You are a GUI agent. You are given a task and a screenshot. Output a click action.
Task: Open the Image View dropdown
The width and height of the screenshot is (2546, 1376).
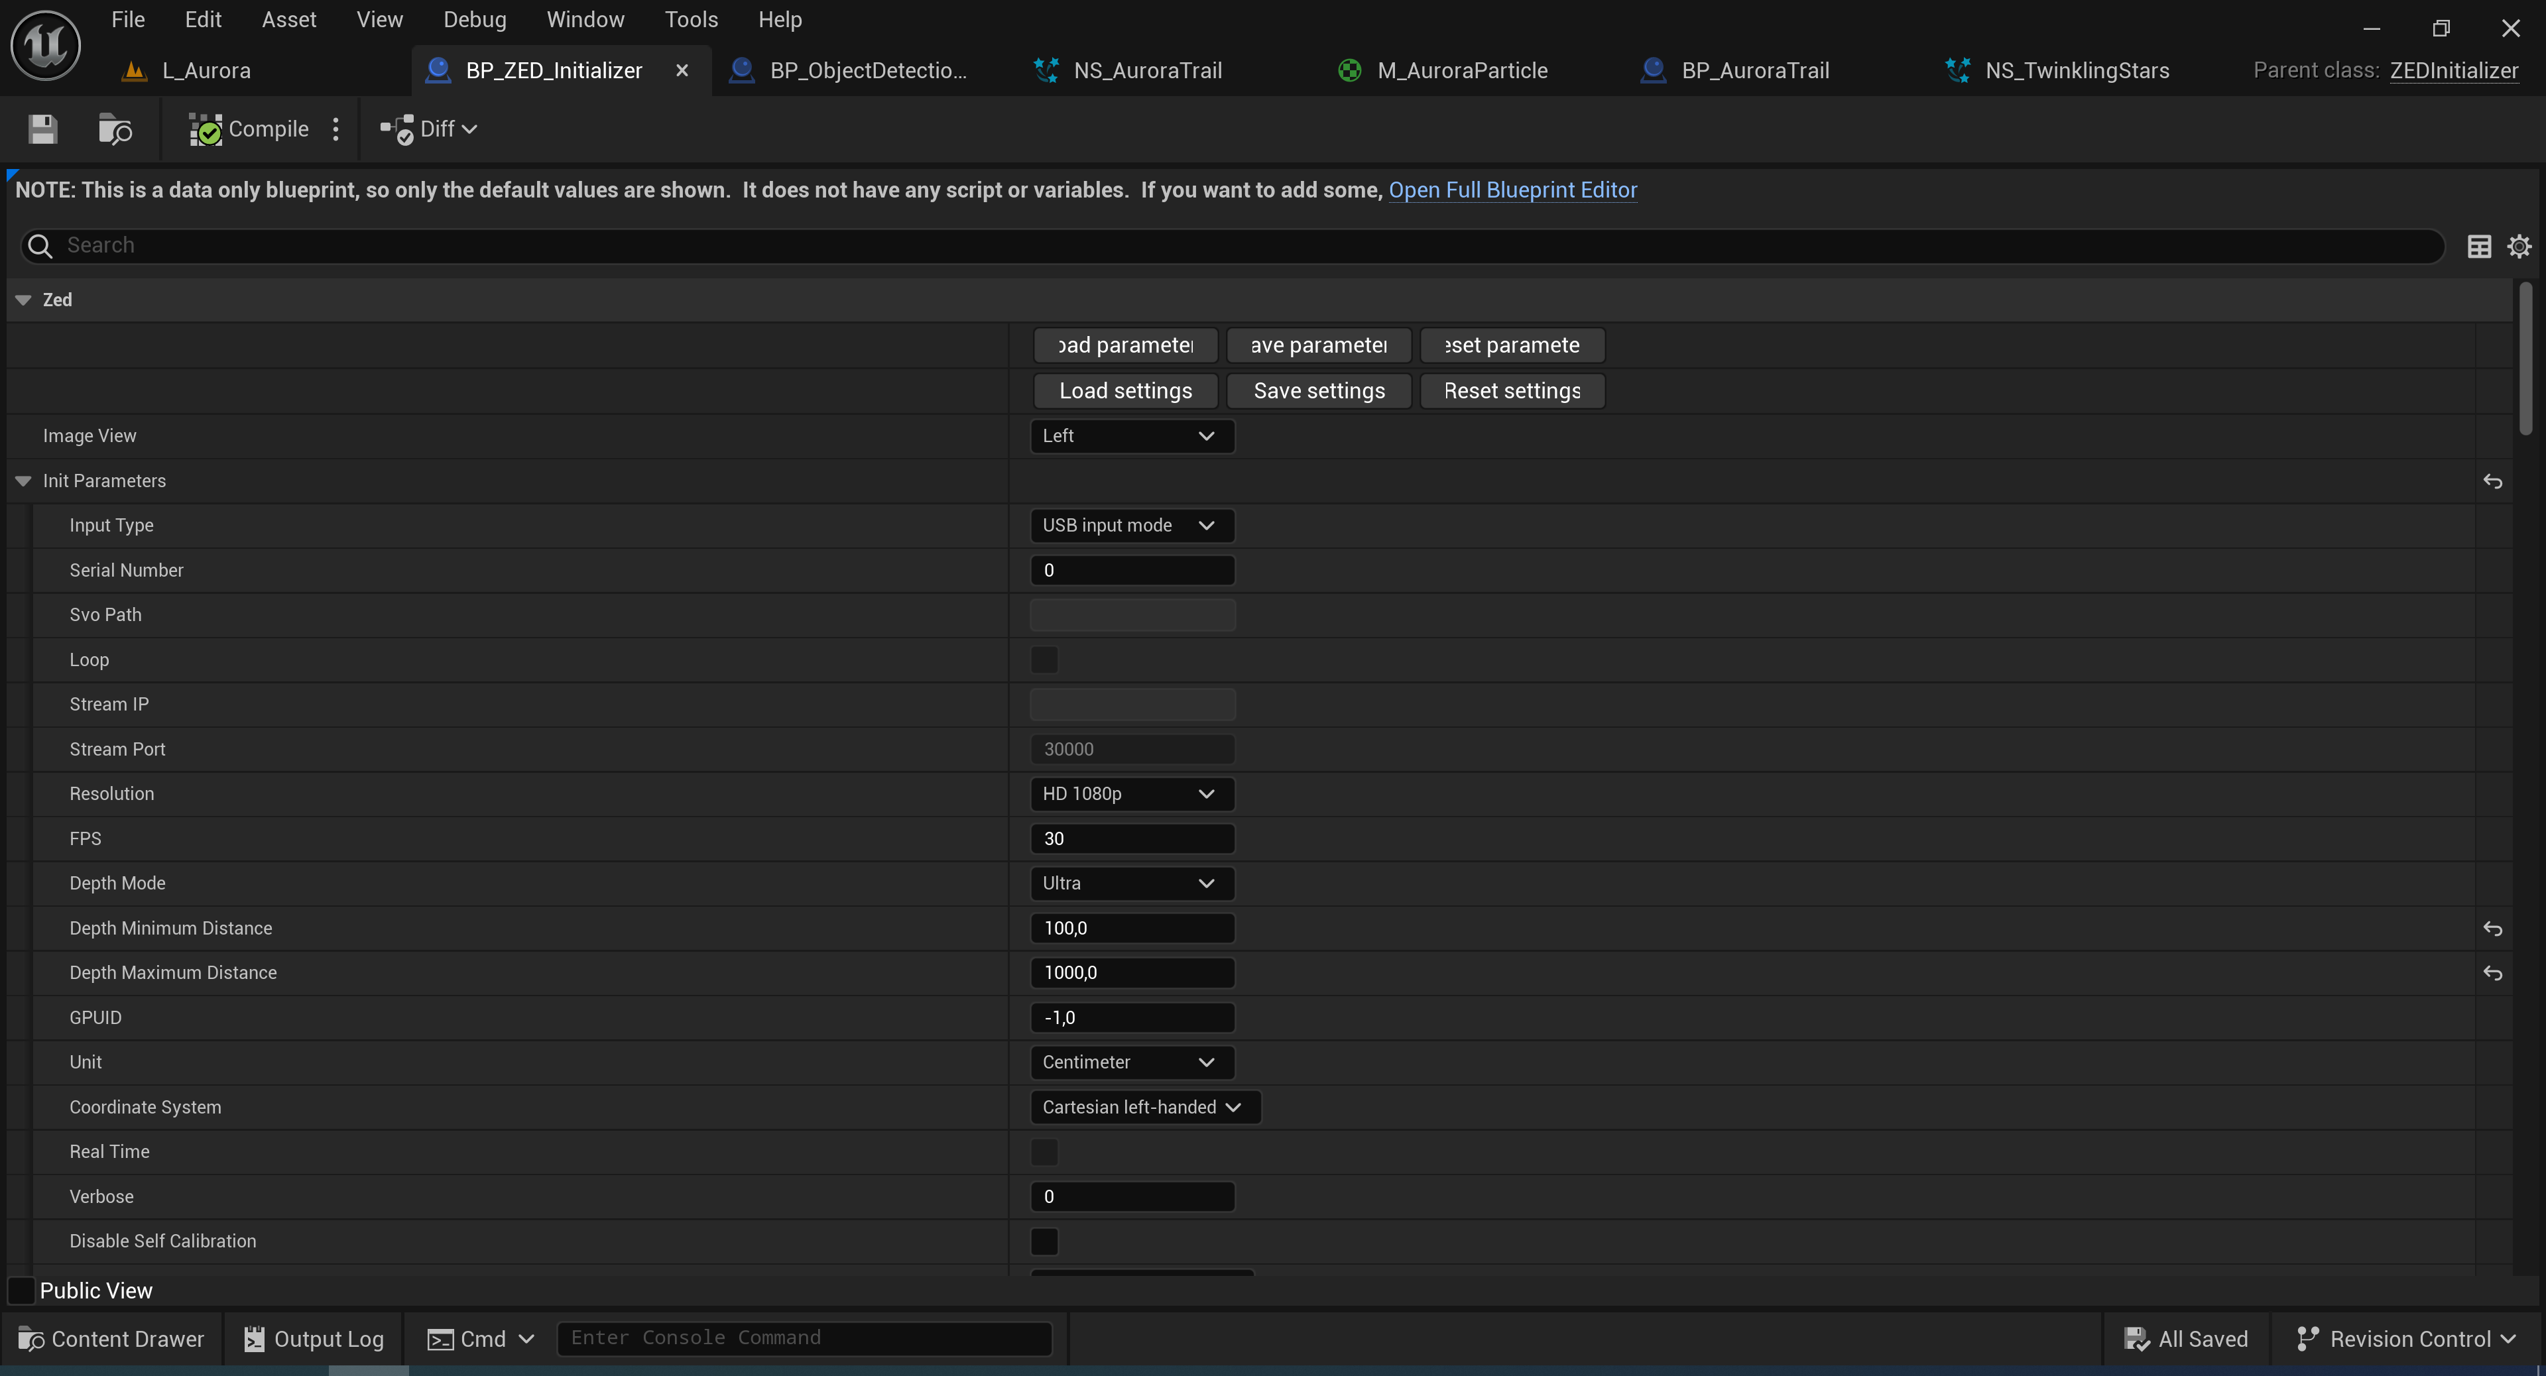click(x=1132, y=435)
